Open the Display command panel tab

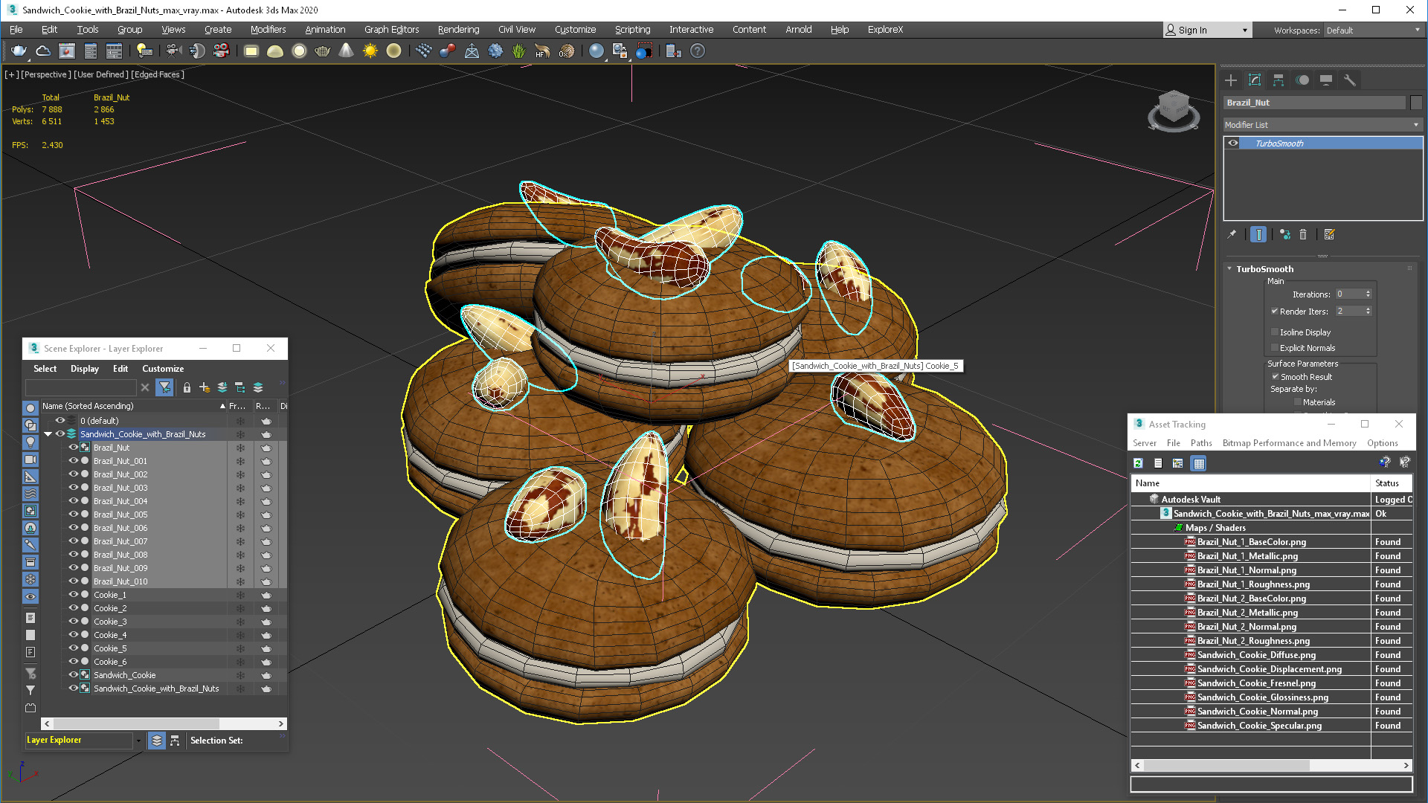coord(1326,80)
